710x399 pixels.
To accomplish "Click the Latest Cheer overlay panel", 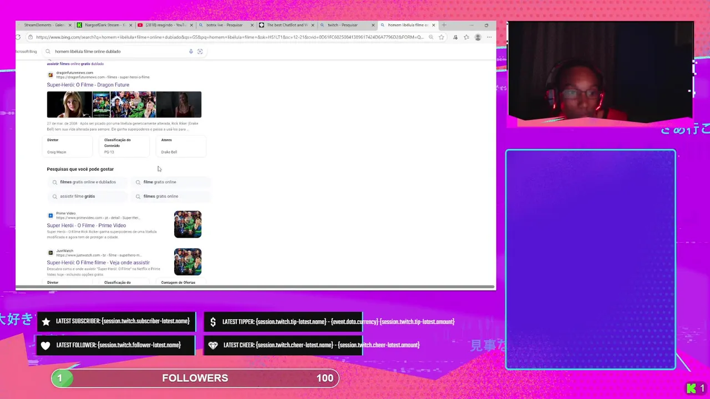I will (283, 345).
